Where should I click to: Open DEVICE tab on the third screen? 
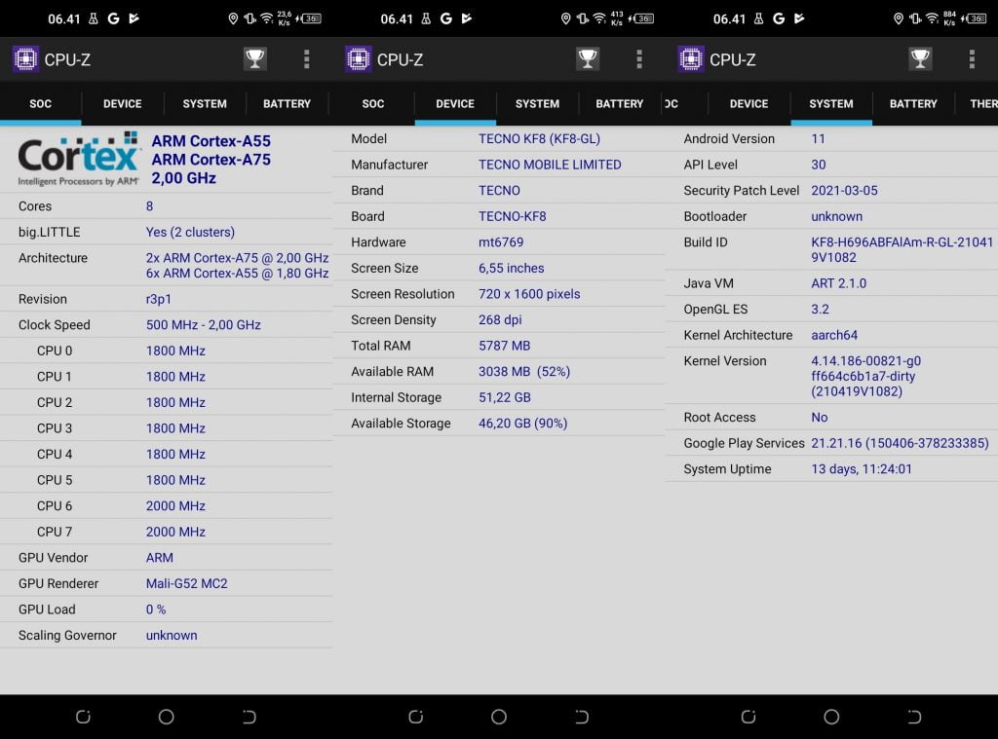(749, 103)
